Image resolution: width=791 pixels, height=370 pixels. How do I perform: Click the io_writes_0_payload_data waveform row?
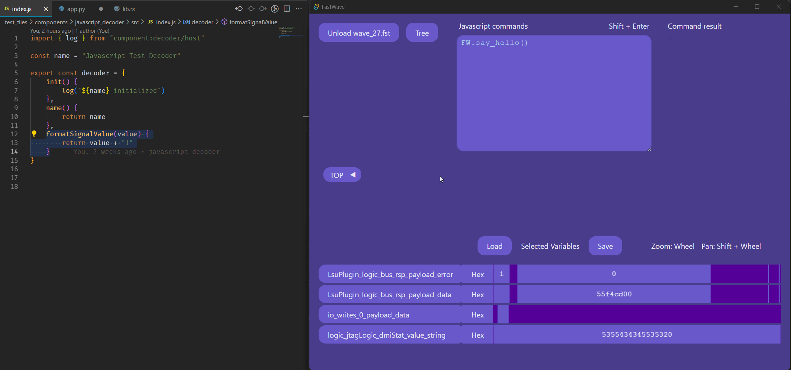(x=637, y=315)
